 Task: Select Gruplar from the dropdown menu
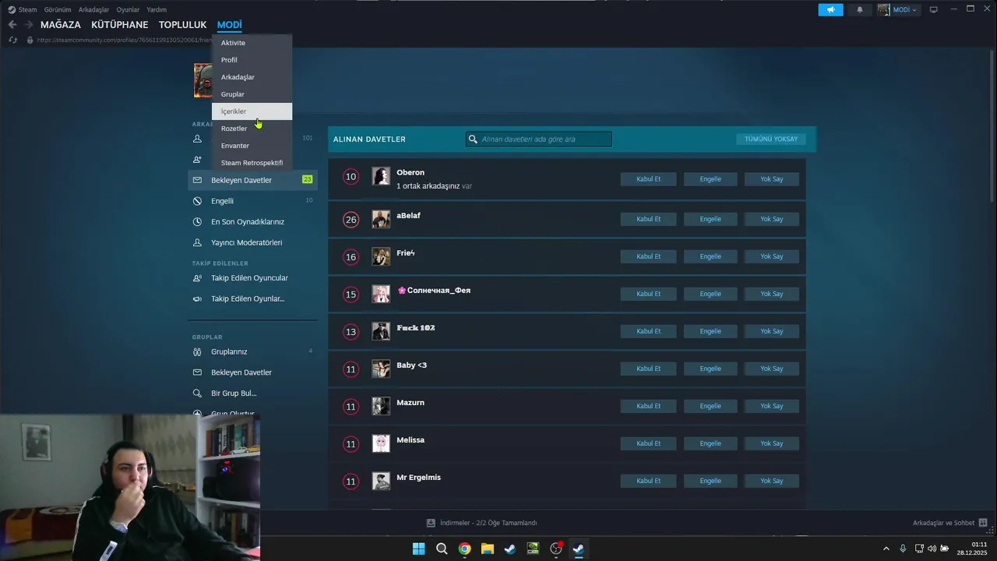coord(252,94)
